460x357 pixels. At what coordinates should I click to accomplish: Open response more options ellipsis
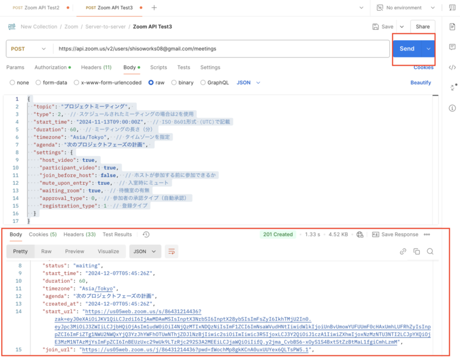427,234
